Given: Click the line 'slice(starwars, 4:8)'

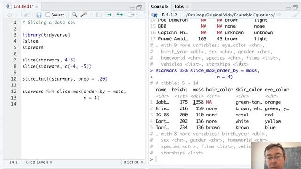Looking at the screenshot, I should coord(49,60).
